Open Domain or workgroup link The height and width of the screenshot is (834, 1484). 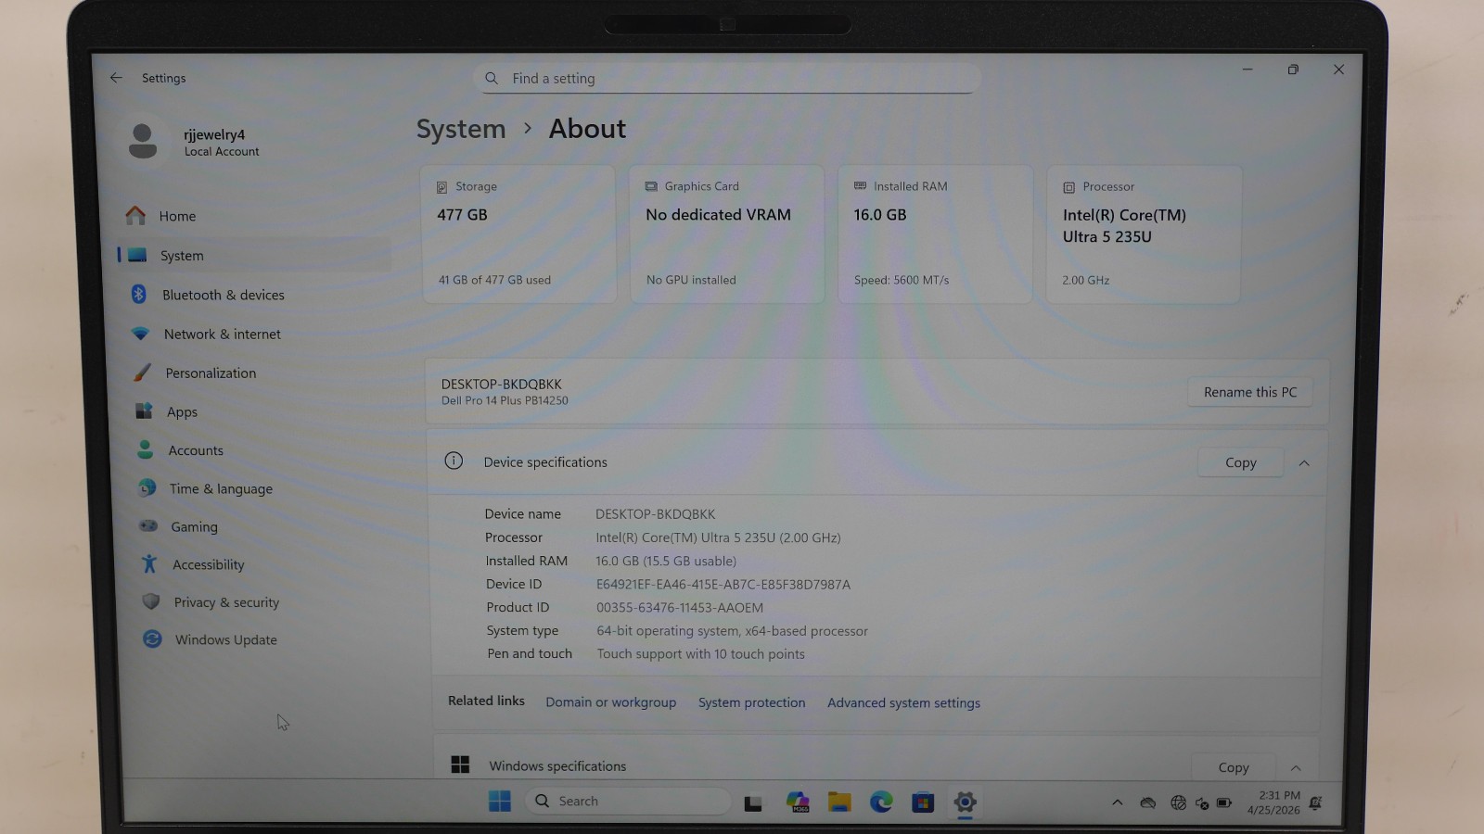click(x=611, y=702)
